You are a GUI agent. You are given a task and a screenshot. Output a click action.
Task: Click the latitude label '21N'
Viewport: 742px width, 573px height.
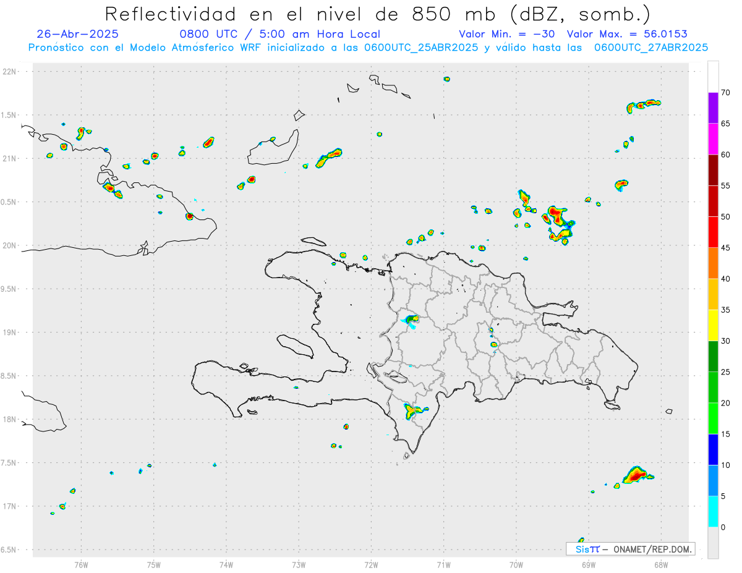click(11, 159)
